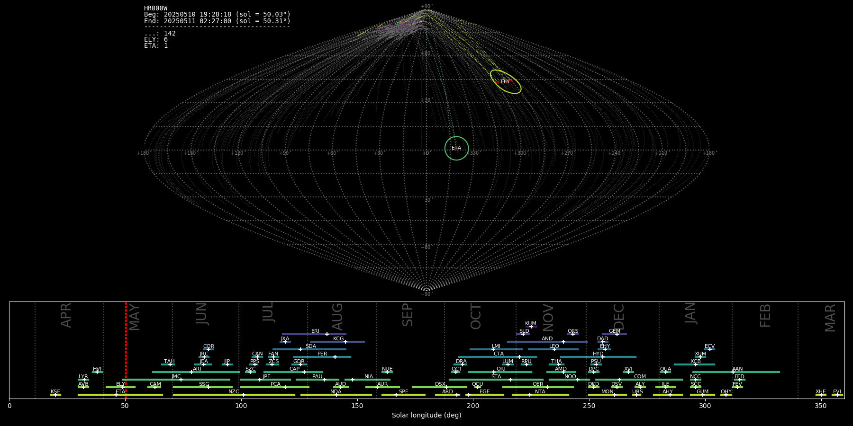Viewport: 853px width, 426px height.
Task: Select the End: 20250511 02:27:00 timestamp line
Action: click(217, 21)
